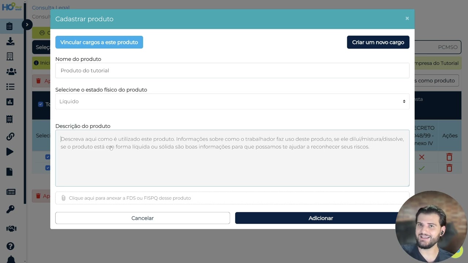Click the 'Selecione o estado físico do produto' label
The image size is (468, 263).
(101, 89)
